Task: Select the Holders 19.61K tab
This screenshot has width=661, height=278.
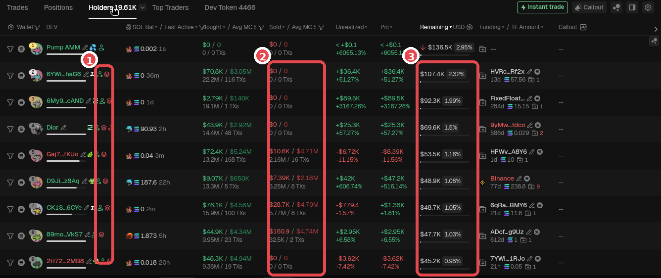Action: [x=112, y=7]
